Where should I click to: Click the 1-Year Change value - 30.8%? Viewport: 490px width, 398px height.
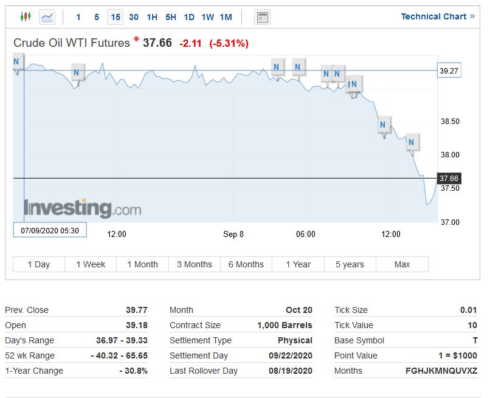tap(133, 371)
